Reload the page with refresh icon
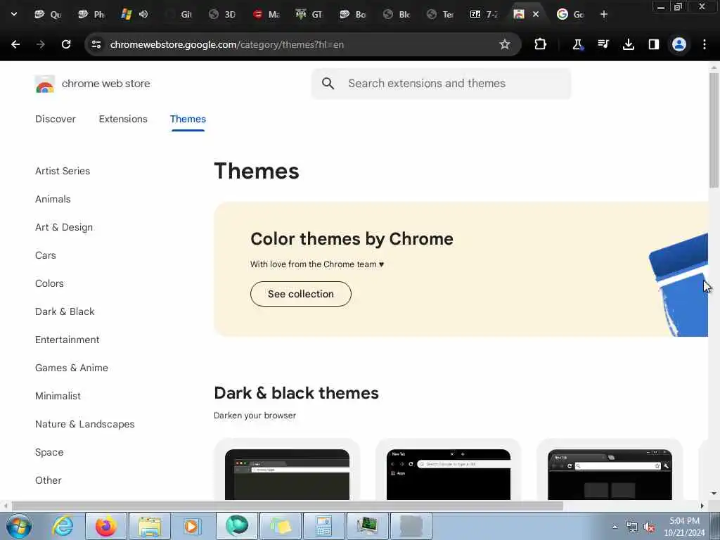 click(x=66, y=44)
